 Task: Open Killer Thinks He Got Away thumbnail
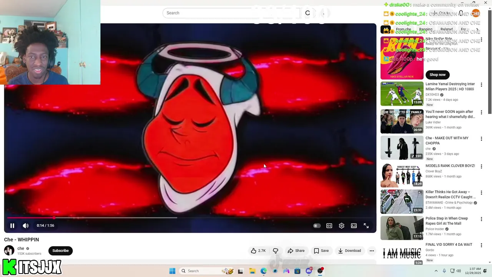pyautogui.click(x=402, y=202)
